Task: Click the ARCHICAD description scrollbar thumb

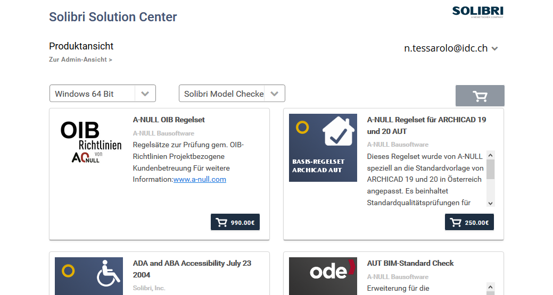Action: point(490,170)
